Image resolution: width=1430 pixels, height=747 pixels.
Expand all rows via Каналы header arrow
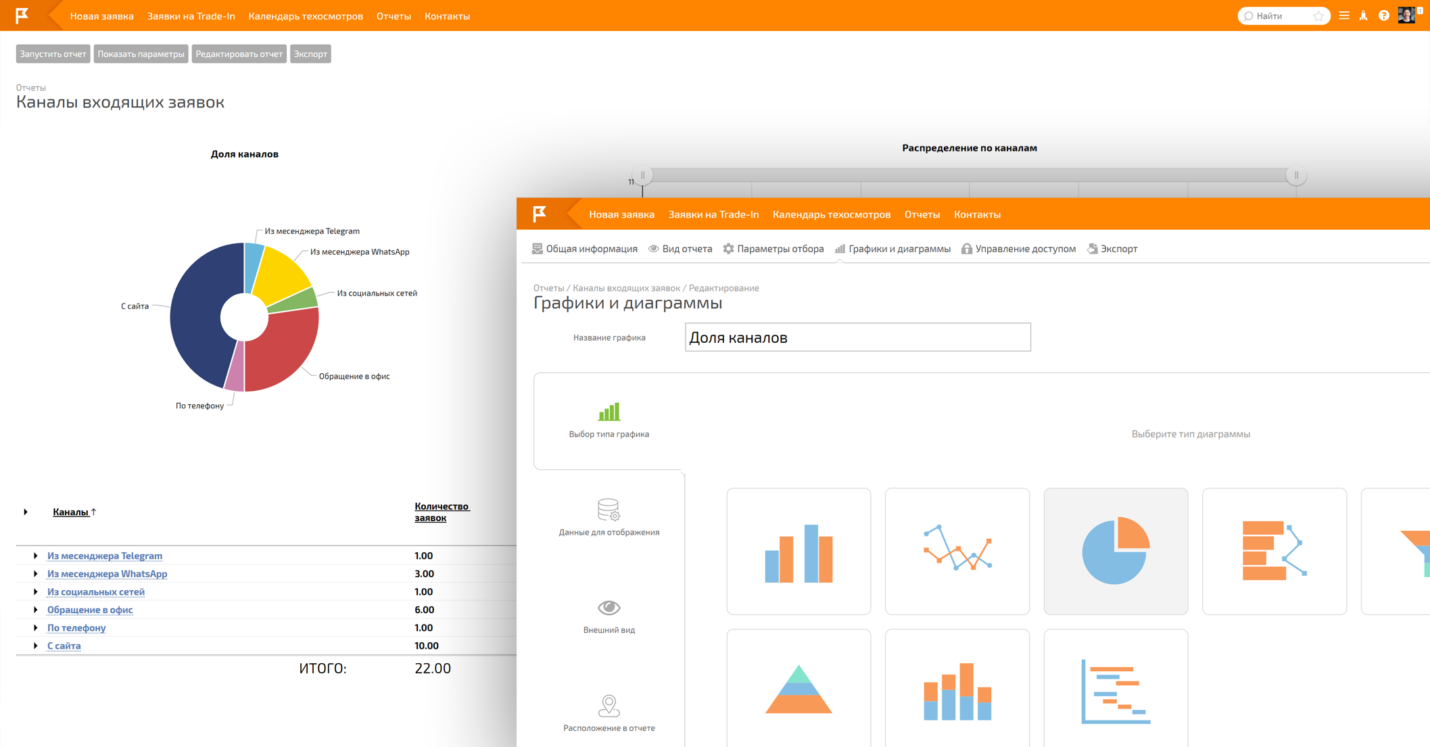coord(26,512)
